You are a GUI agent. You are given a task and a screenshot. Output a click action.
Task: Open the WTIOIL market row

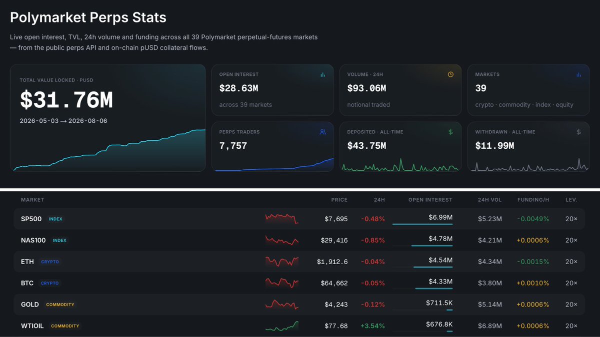(299, 326)
